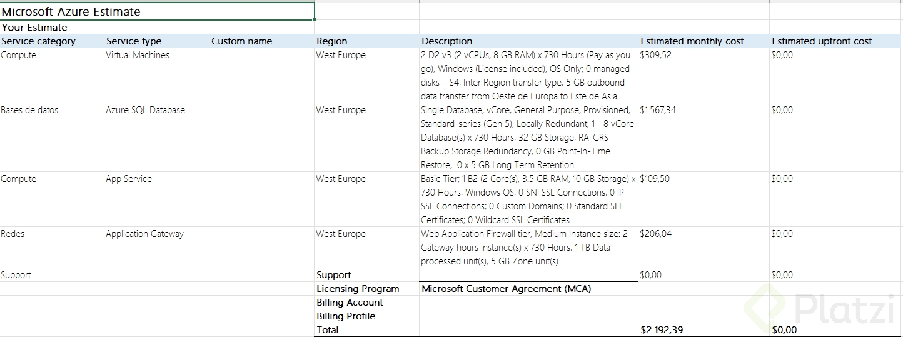Image resolution: width=903 pixels, height=337 pixels.
Task: Select the Service category header cell
Action: [x=38, y=41]
